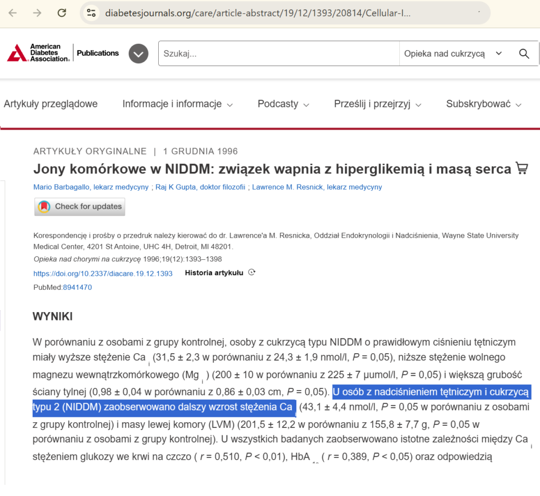
Task: Expand the round chevron beside Publications
Action: point(139,54)
